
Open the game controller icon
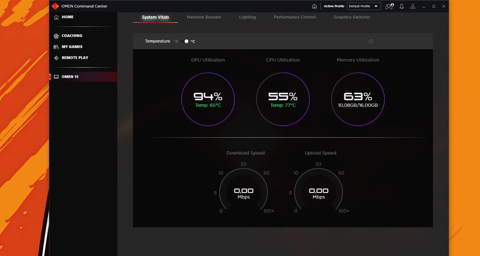[389, 6]
